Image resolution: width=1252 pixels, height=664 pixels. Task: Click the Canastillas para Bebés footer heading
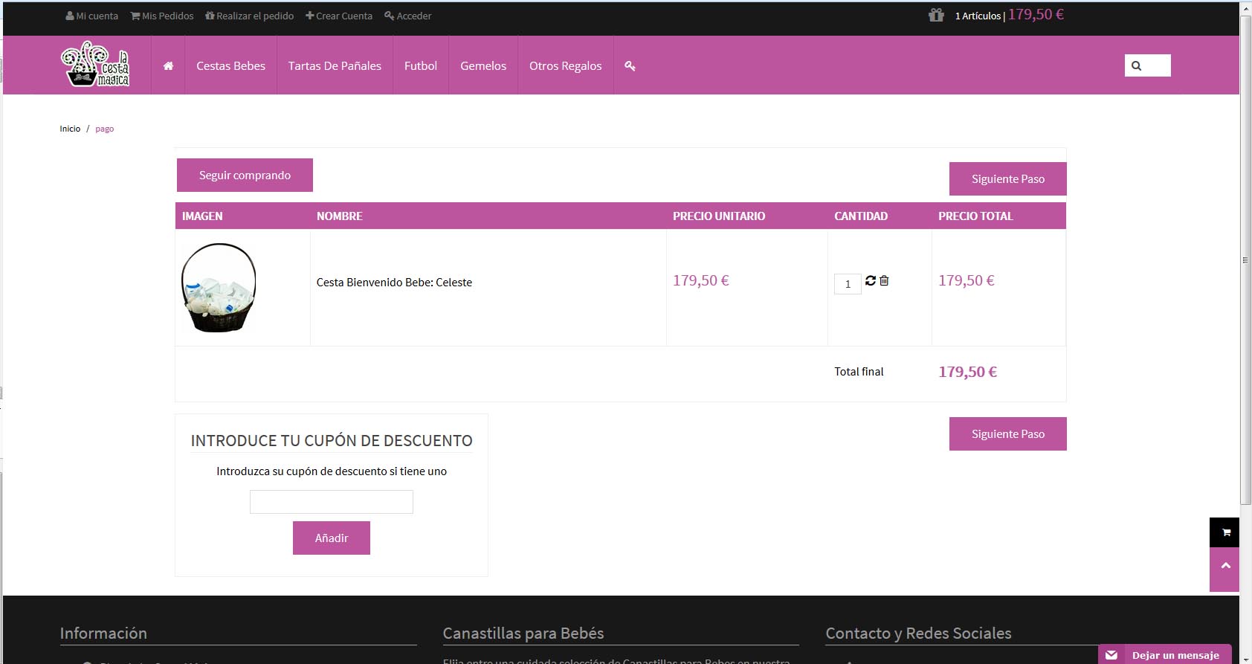(x=523, y=634)
